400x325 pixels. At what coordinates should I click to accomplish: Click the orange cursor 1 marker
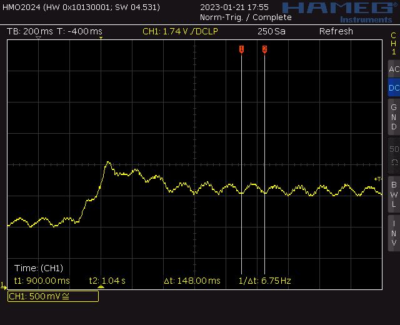pyautogui.click(x=241, y=49)
